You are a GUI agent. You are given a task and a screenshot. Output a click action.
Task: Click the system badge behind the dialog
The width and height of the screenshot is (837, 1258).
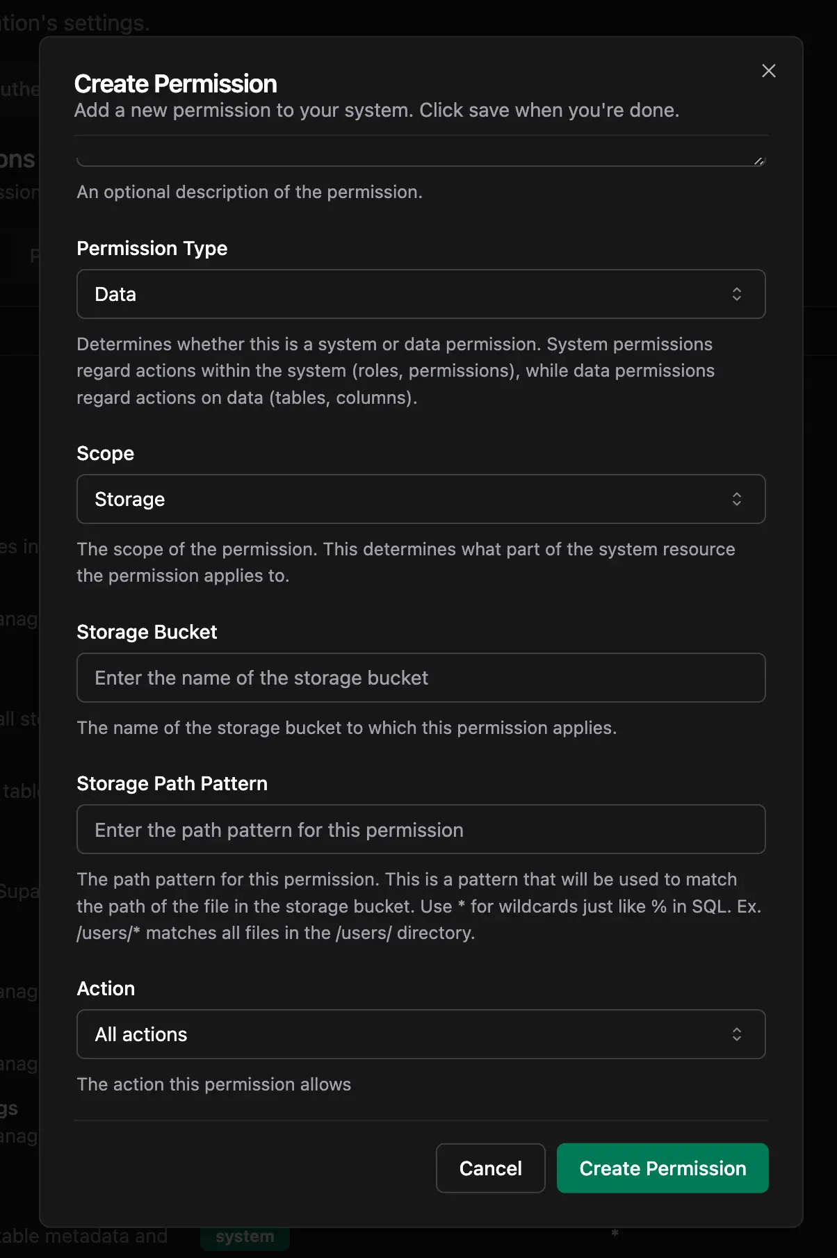[245, 1236]
